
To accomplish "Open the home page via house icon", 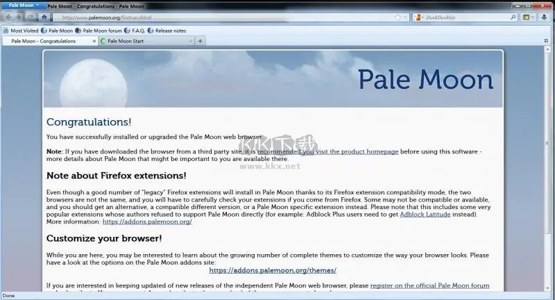I will [x=44, y=17].
